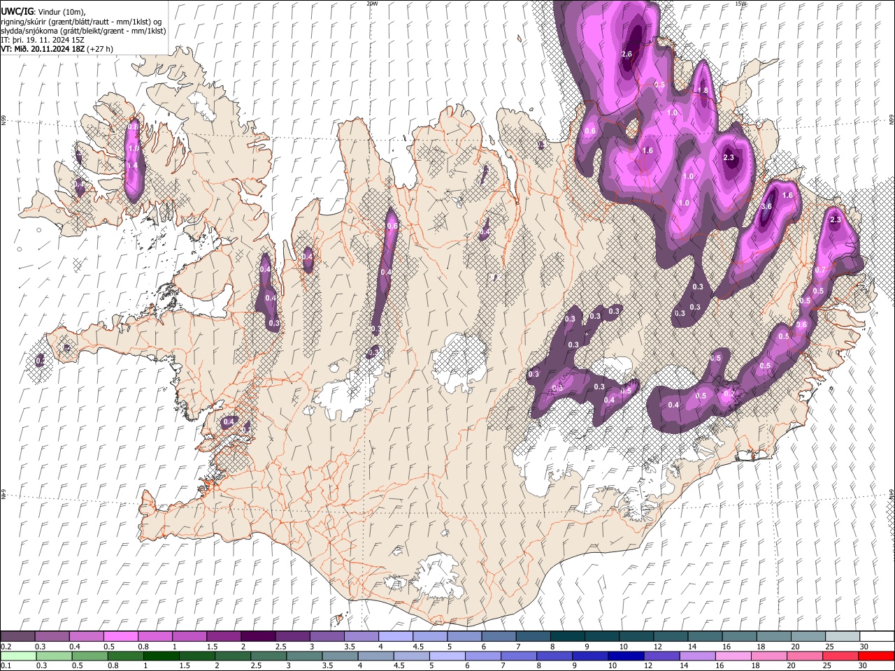Select the initial time "IT: þri. 19. 11. 2024 15Z"
895x671 pixels.
point(43,40)
